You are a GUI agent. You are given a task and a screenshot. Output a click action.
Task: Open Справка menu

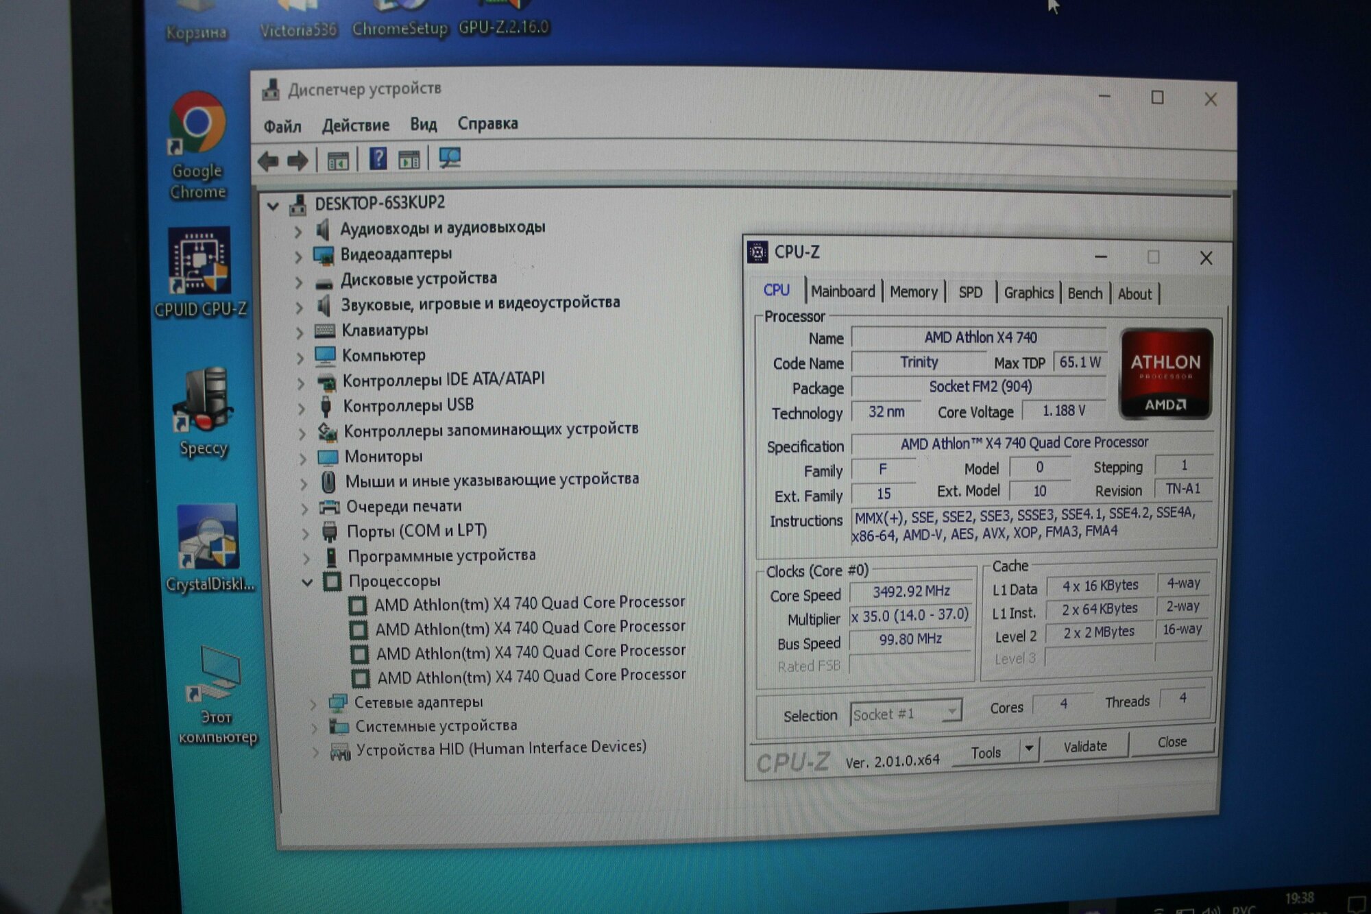[487, 123]
